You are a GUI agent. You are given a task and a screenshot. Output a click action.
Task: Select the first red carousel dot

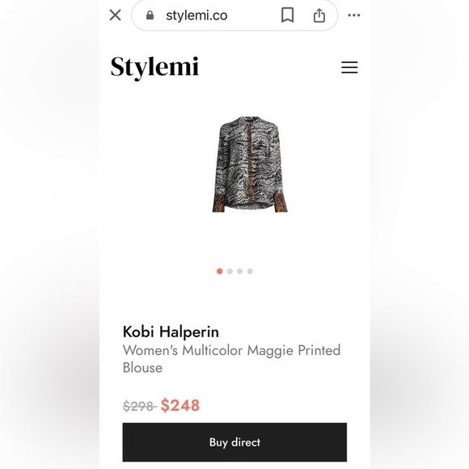[220, 271]
